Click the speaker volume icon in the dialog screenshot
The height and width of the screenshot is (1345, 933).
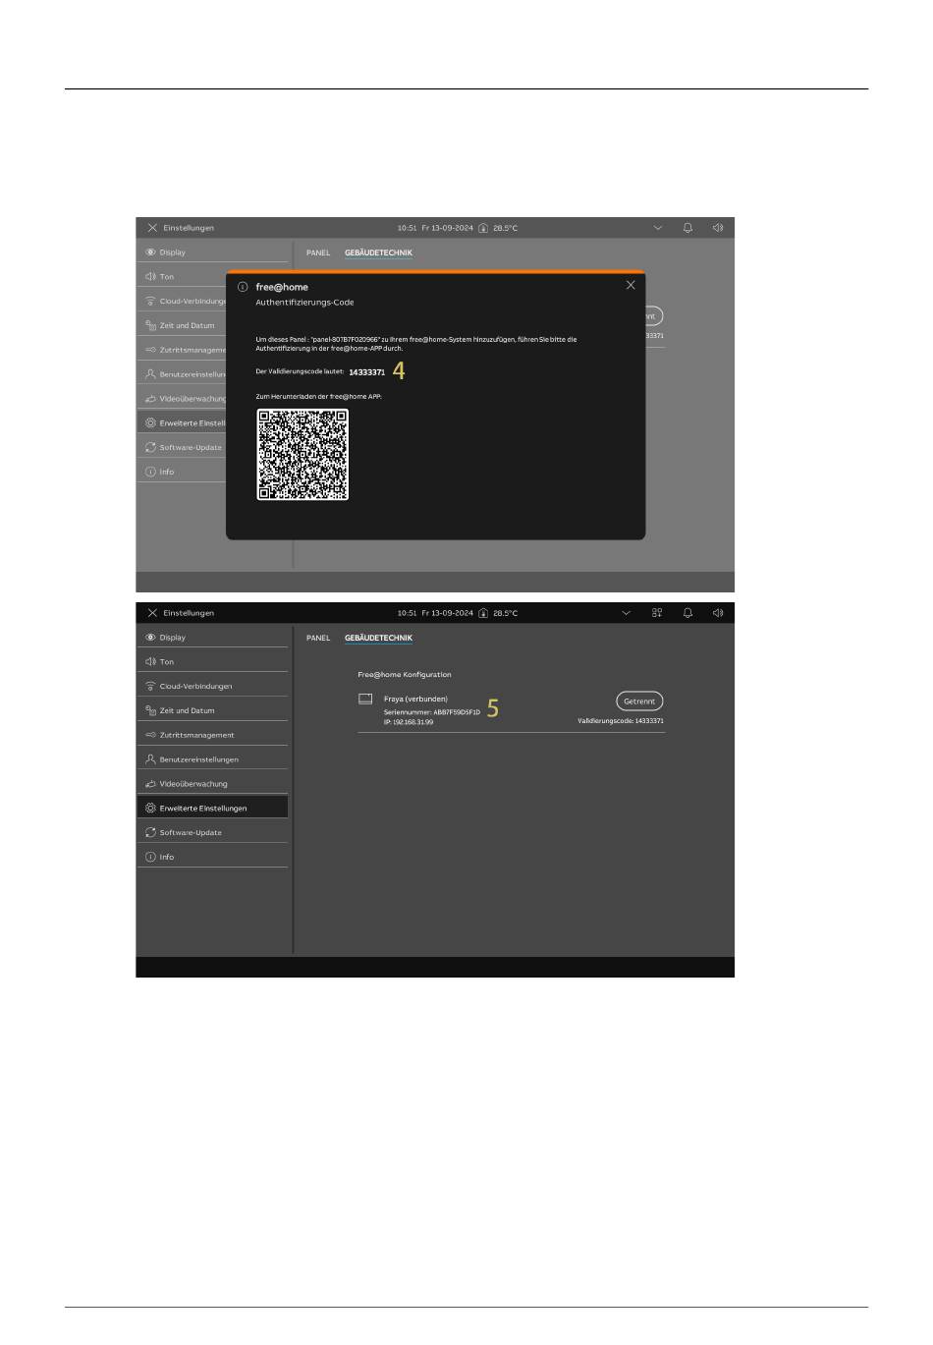tap(718, 228)
